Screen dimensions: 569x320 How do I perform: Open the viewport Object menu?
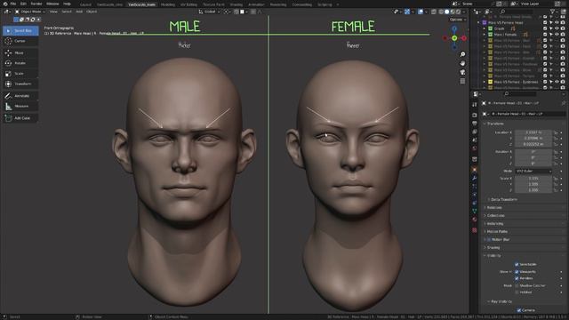[92, 12]
